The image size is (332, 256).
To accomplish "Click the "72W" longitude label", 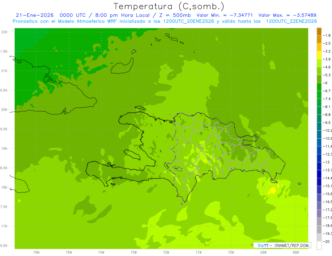I will tap(166, 252).
